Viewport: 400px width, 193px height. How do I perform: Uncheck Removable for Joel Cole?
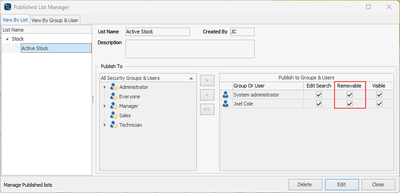(349, 103)
